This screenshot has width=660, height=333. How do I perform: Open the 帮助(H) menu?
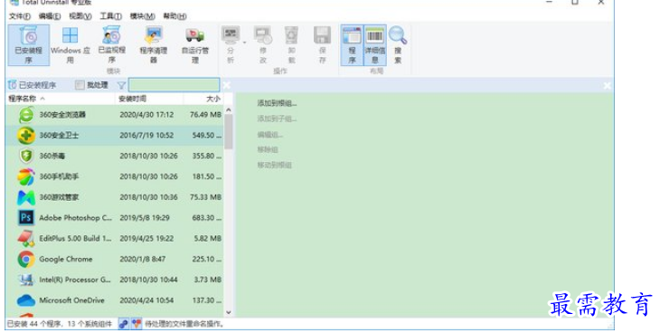[174, 16]
